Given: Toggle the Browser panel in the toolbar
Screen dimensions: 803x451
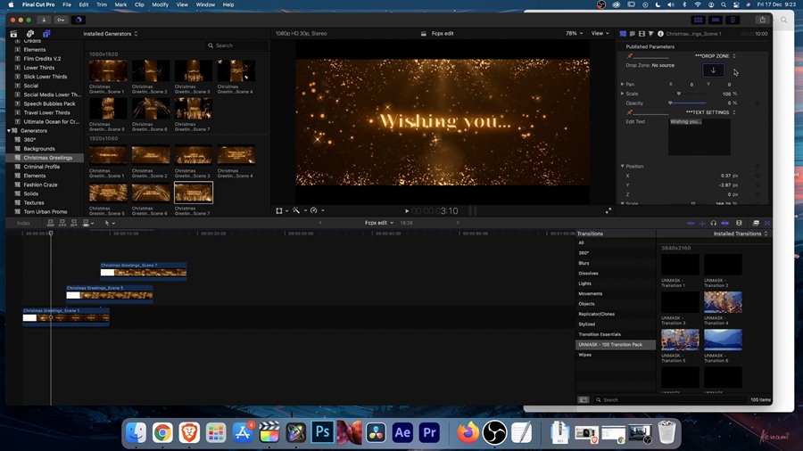Looking at the screenshot, I should click(x=698, y=20).
